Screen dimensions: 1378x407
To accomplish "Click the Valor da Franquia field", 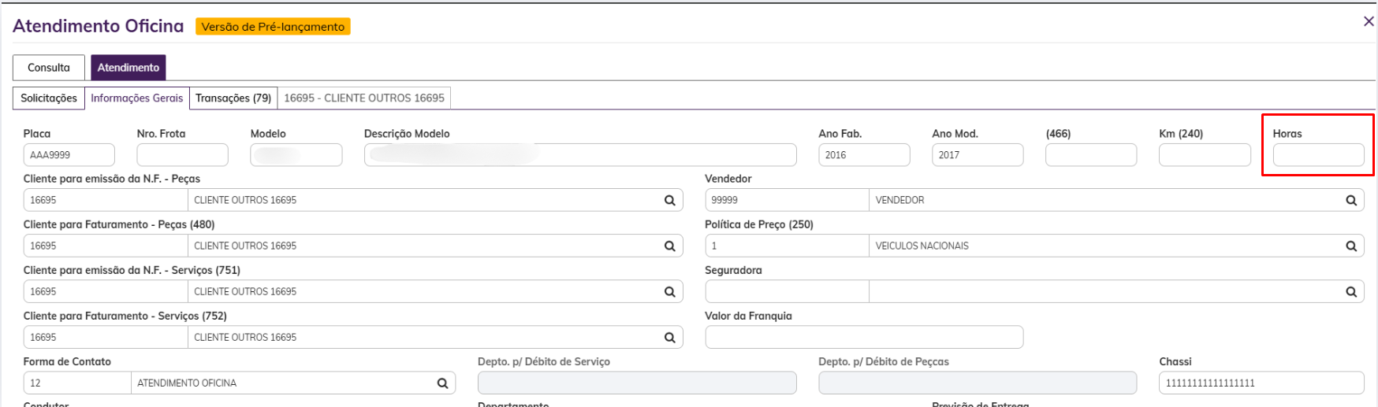I will click(x=864, y=338).
